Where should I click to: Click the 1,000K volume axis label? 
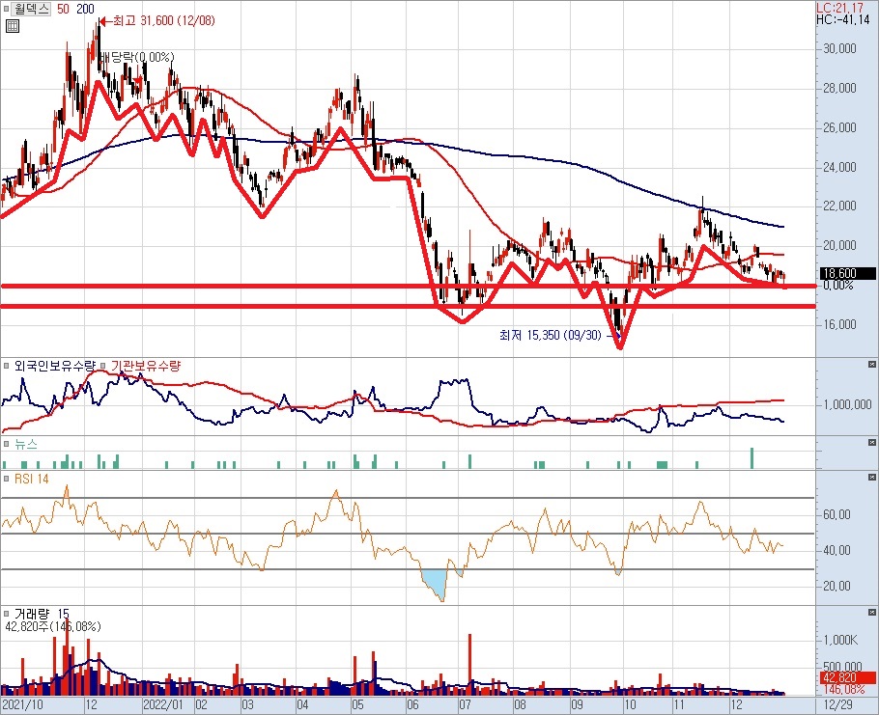[841, 640]
